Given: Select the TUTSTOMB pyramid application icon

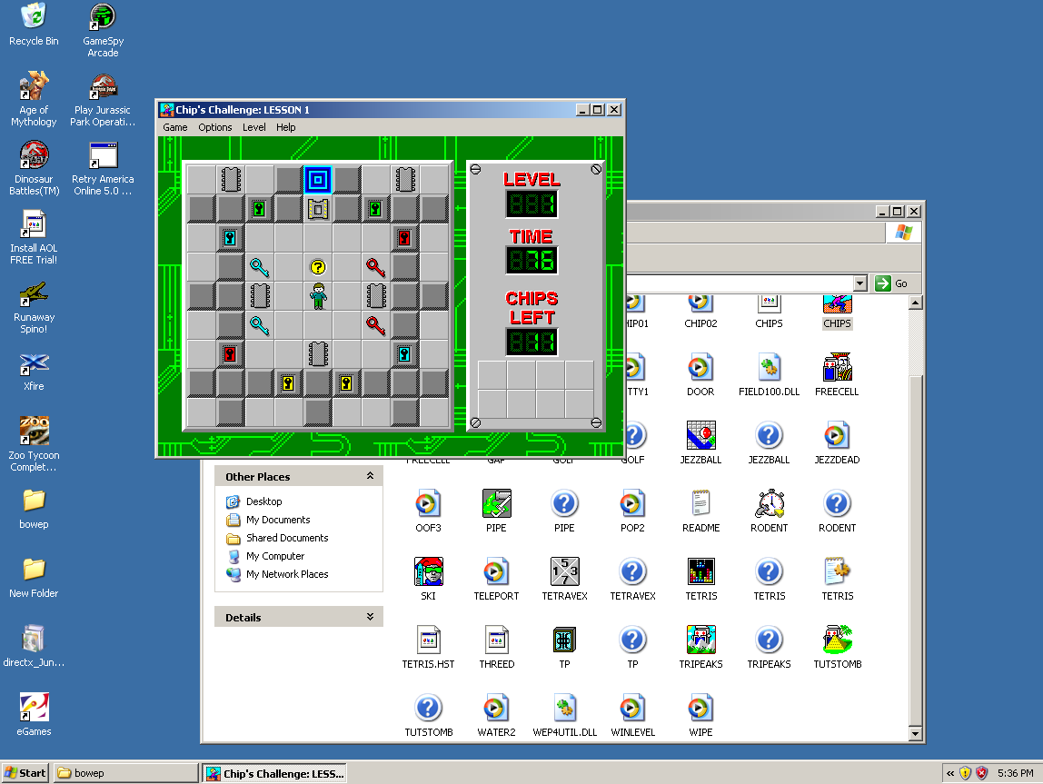Looking at the screenshot, I should 838,647.
